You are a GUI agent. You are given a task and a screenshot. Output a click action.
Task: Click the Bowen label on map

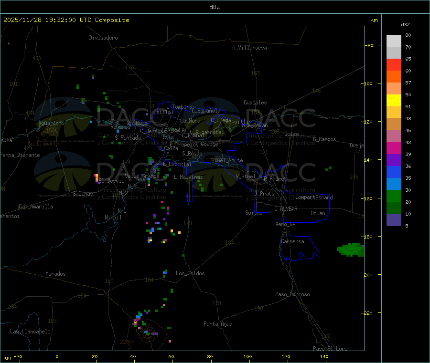point(318,213)
